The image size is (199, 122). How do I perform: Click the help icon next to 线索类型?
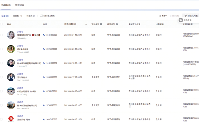117,24
